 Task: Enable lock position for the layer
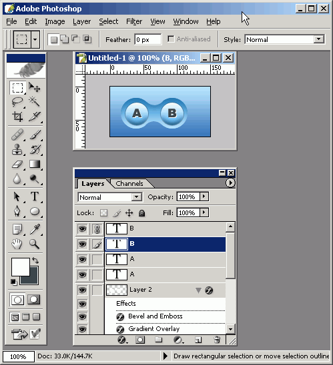pos(129,212)
